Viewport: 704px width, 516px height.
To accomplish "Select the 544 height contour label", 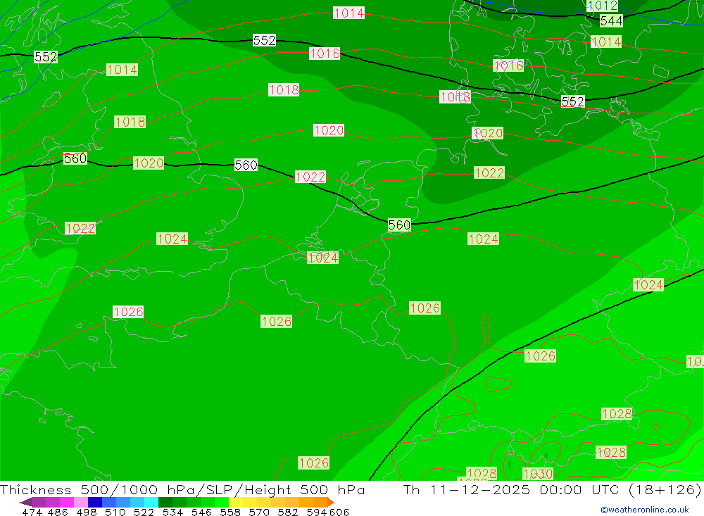I will click(611, 20).
